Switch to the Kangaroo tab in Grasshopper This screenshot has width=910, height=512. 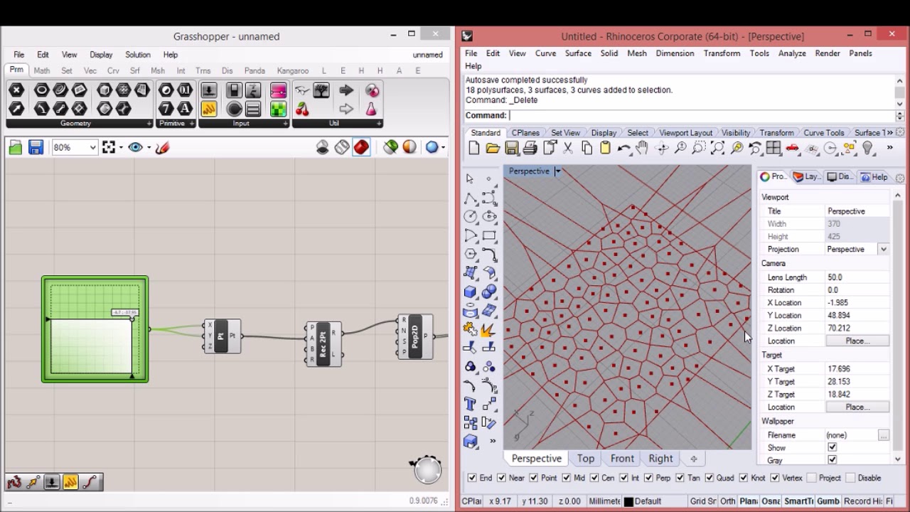[x=292, y=70]
